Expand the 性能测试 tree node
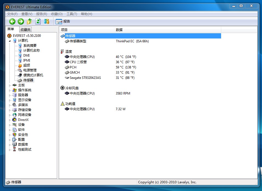The image size is (262, 191). pos(10,150)
